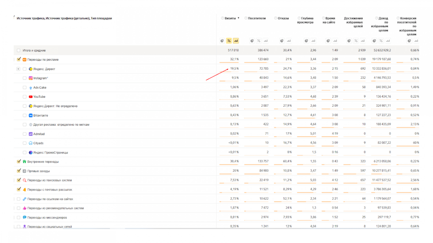Click the help icon beside Отказы header
This screenshot has height=243, width=433.
275,18
